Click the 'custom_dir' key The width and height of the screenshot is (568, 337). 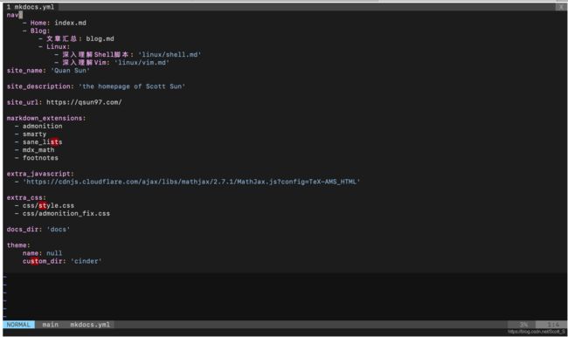[x=43, y=261]
